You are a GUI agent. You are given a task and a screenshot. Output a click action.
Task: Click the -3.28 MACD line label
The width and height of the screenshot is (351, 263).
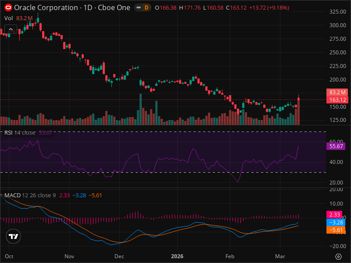[336, 223]
